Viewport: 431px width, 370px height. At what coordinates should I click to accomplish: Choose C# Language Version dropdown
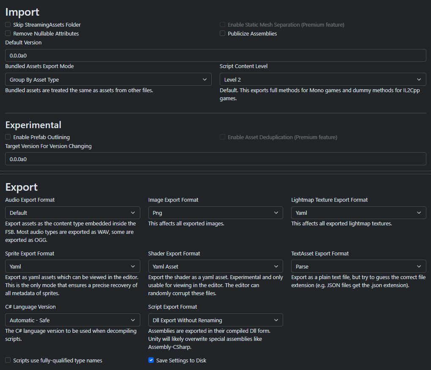(x=73, y=320)
